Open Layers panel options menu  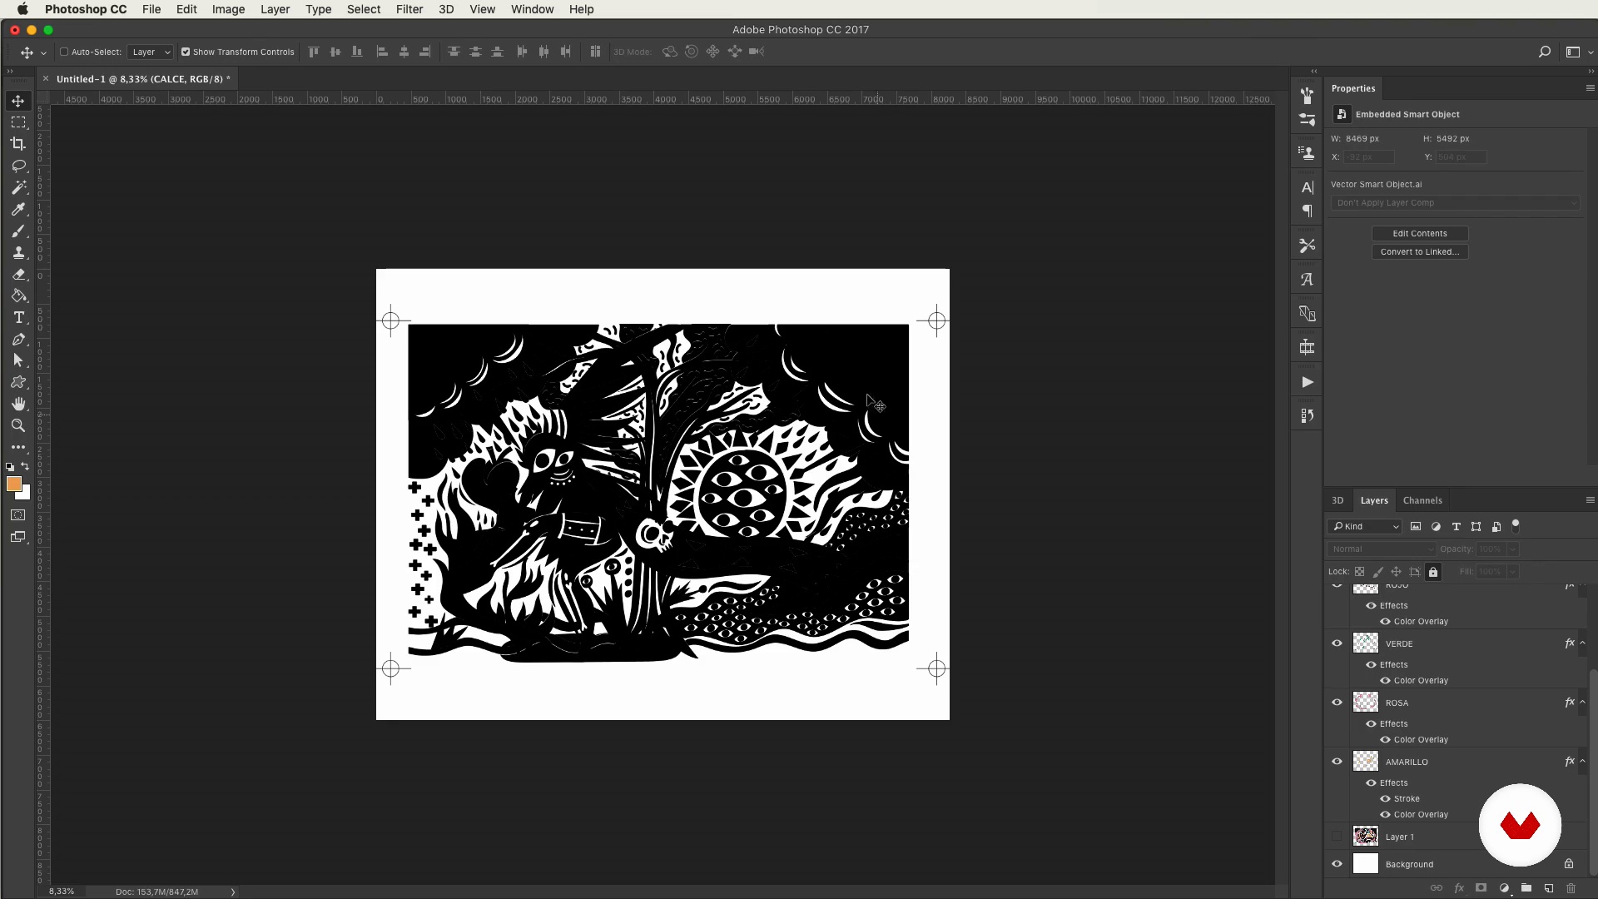tap(1590, 500)
